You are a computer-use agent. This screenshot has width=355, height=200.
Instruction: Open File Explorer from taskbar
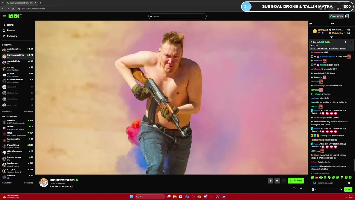click(175, 197)
